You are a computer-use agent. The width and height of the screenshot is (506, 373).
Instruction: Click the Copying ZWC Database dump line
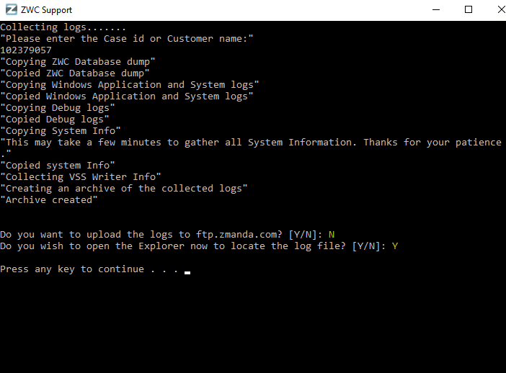point(78,62)
